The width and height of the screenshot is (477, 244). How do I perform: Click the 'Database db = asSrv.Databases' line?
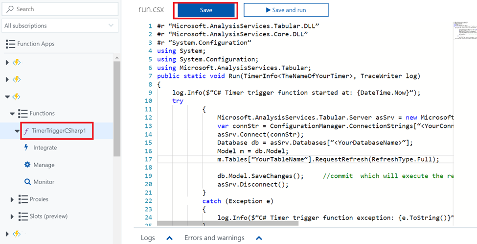coord(315,143)
